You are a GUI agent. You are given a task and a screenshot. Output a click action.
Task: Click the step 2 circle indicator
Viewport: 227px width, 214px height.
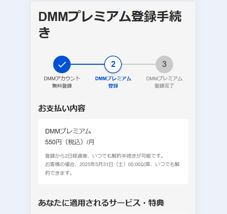tap(113, 64)
